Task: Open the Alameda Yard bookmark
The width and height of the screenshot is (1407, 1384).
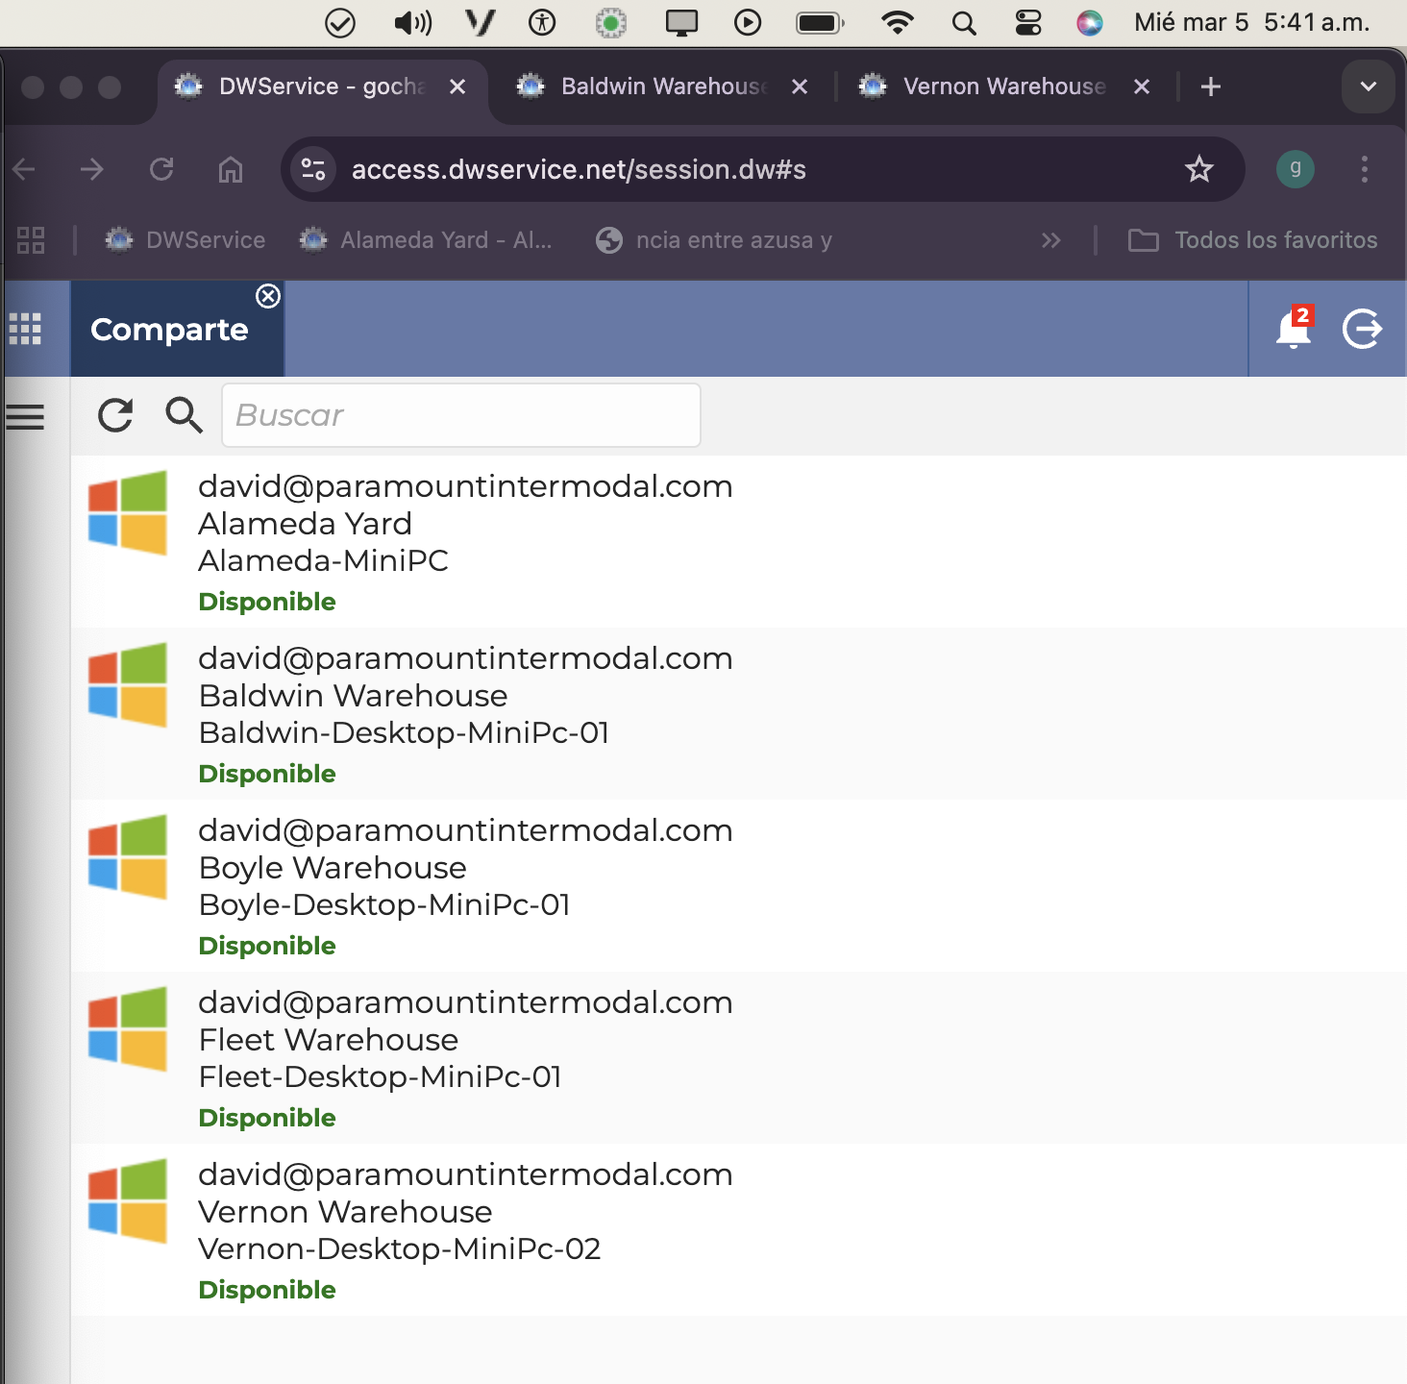Action: coord(427,240)
